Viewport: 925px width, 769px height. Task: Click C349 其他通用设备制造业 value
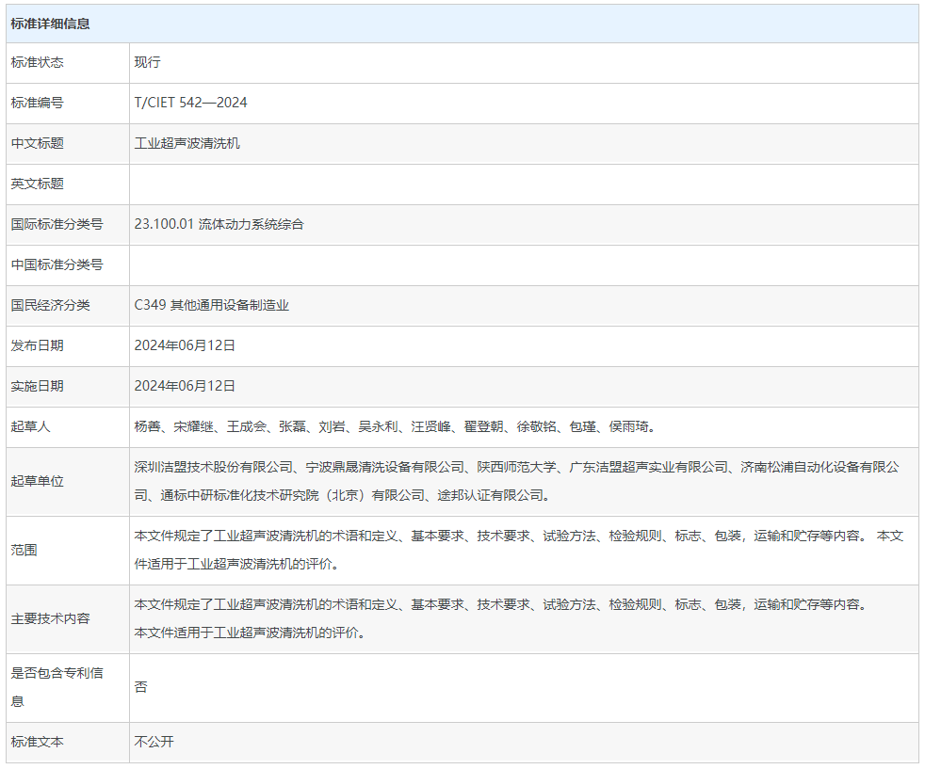coord(212,305)
